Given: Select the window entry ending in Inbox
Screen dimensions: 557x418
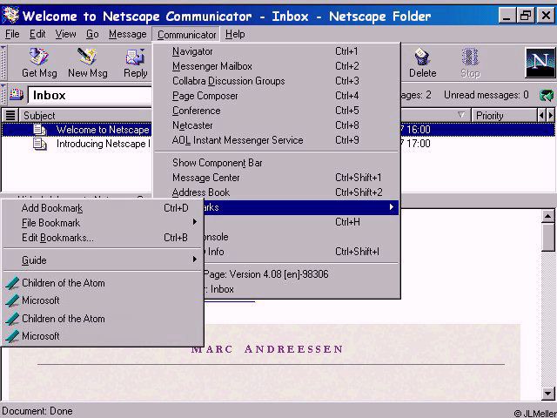Looking at the screenshot, I should tap(301, 289).
